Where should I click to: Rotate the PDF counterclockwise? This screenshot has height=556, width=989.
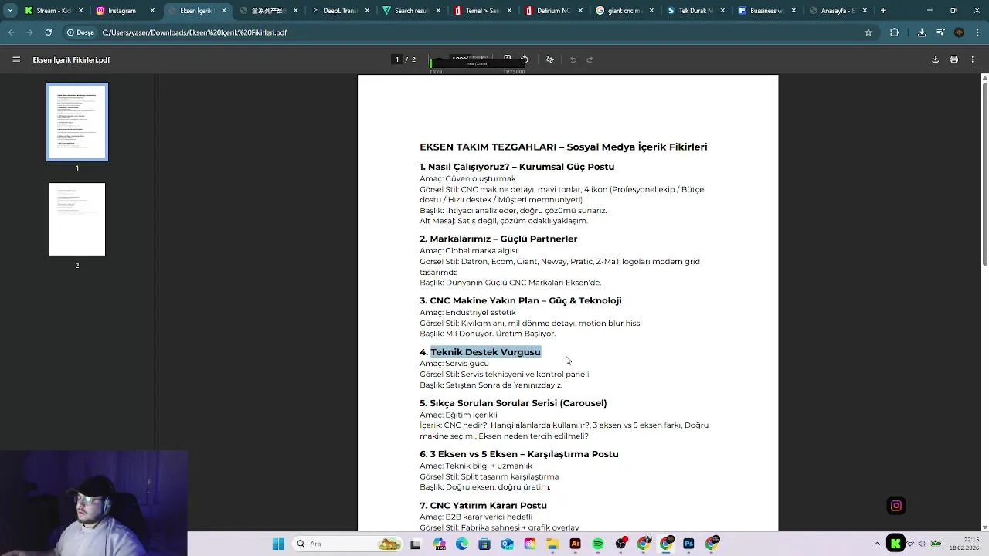coord(524,59)
